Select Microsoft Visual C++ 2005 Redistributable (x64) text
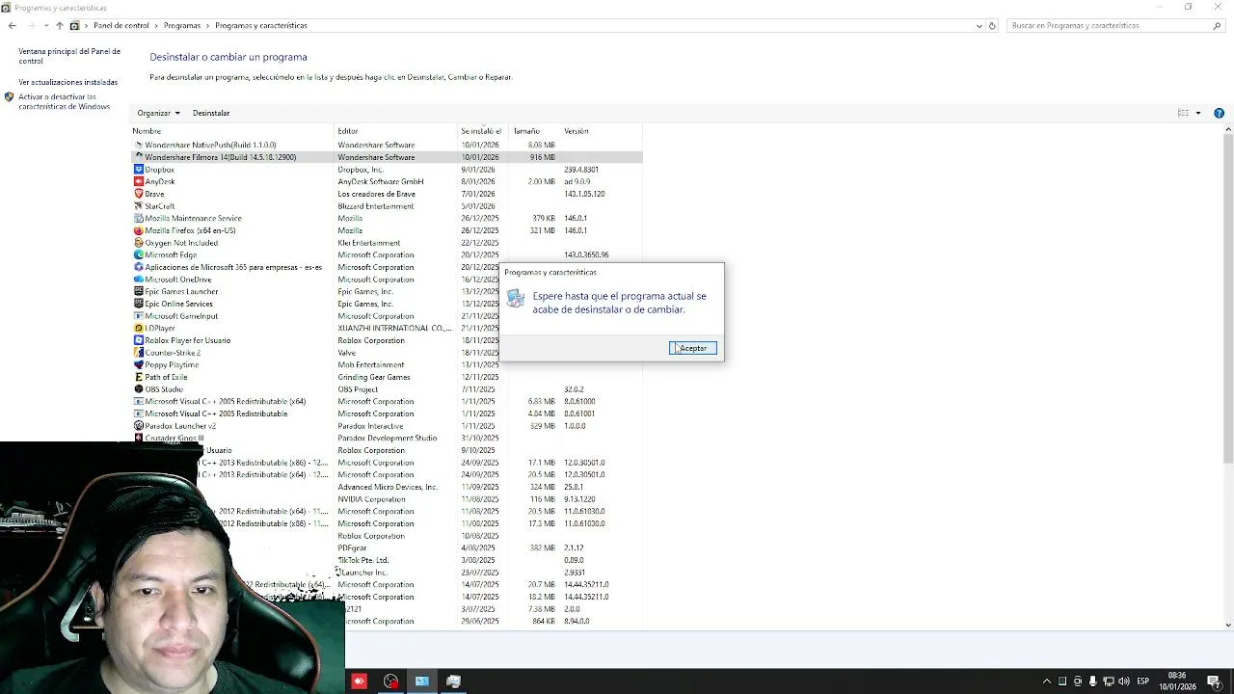 (x=226, y=401)
